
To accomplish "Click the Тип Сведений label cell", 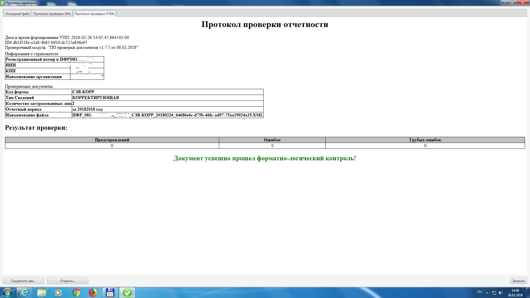I will point(38,98).
